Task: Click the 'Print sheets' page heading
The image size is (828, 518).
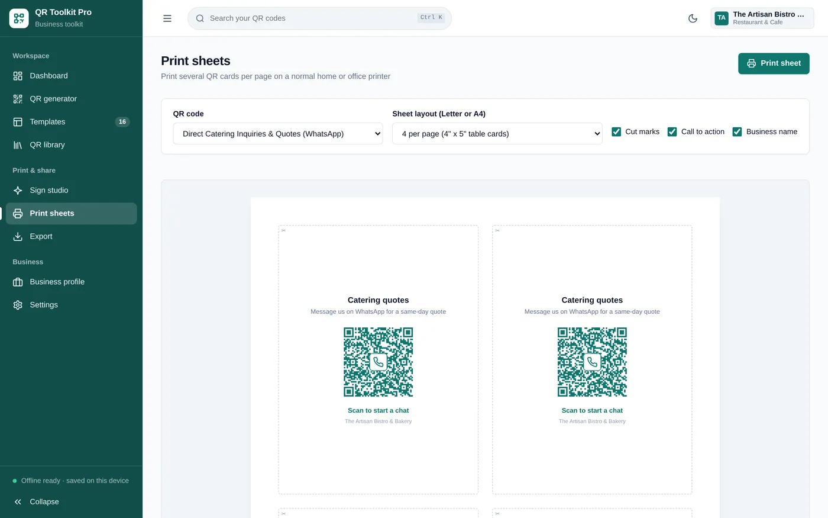Action: pyautogui.click(x=196, y=61)
